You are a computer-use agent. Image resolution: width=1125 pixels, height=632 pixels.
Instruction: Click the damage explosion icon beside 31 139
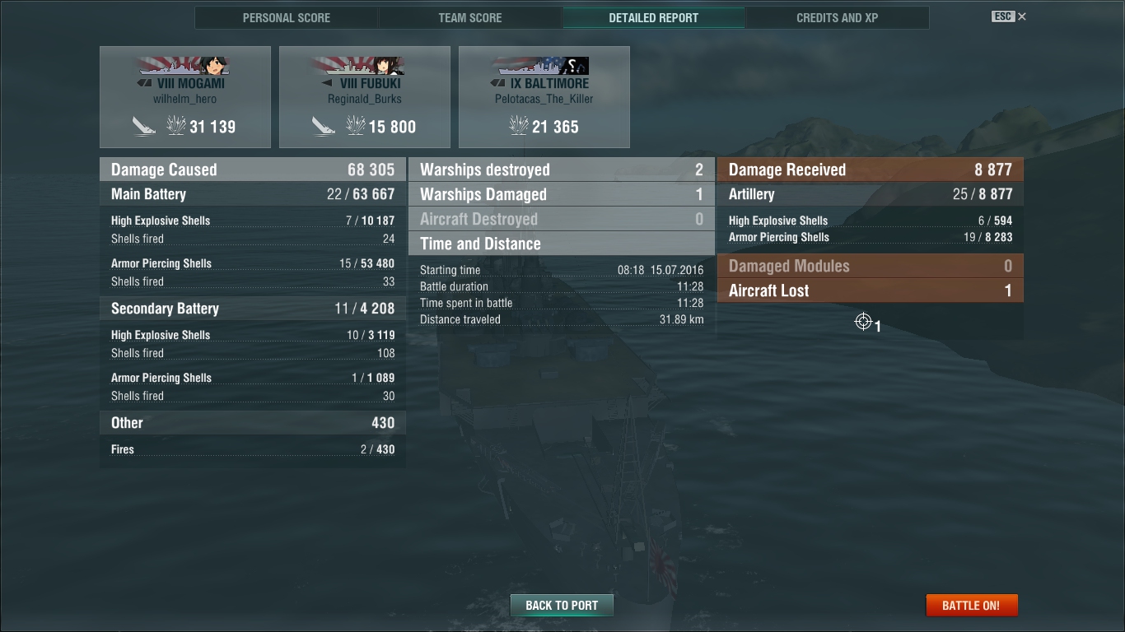click(175, 126)
